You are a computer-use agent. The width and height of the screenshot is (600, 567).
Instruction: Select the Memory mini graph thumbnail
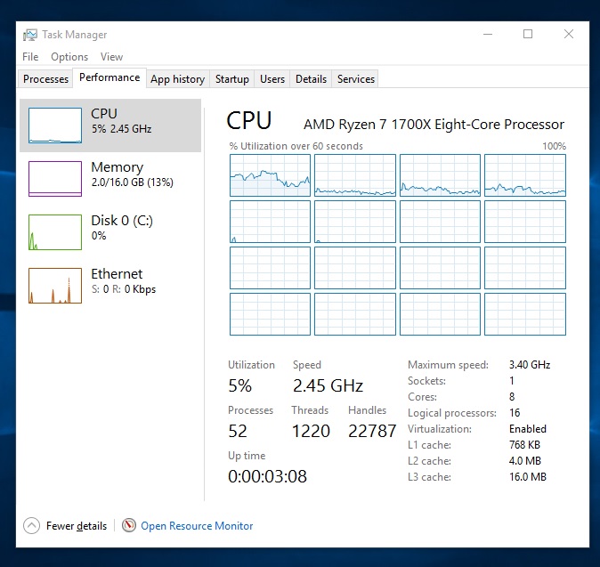point(55,179)
